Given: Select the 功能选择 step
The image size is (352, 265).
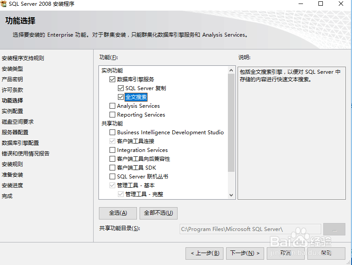Looking at the screenshot, I should coord(12,101).
